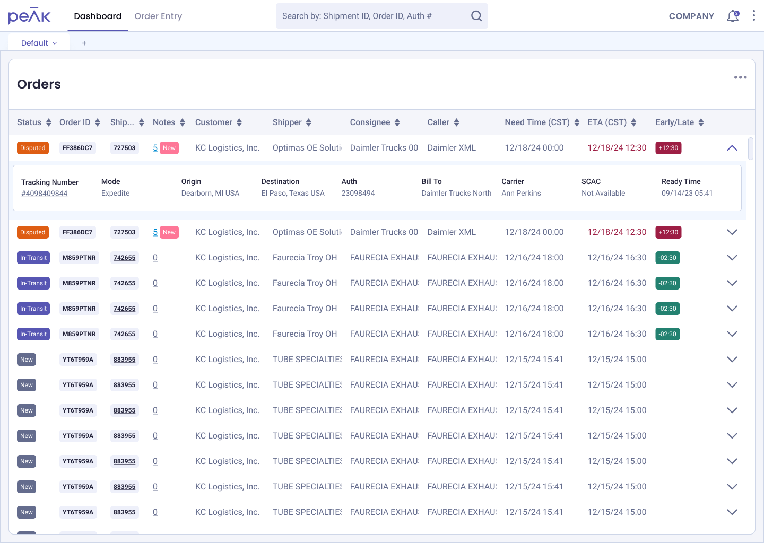Click the Peak logo
The height and width of the screenshot is (543, 764).
29,16
